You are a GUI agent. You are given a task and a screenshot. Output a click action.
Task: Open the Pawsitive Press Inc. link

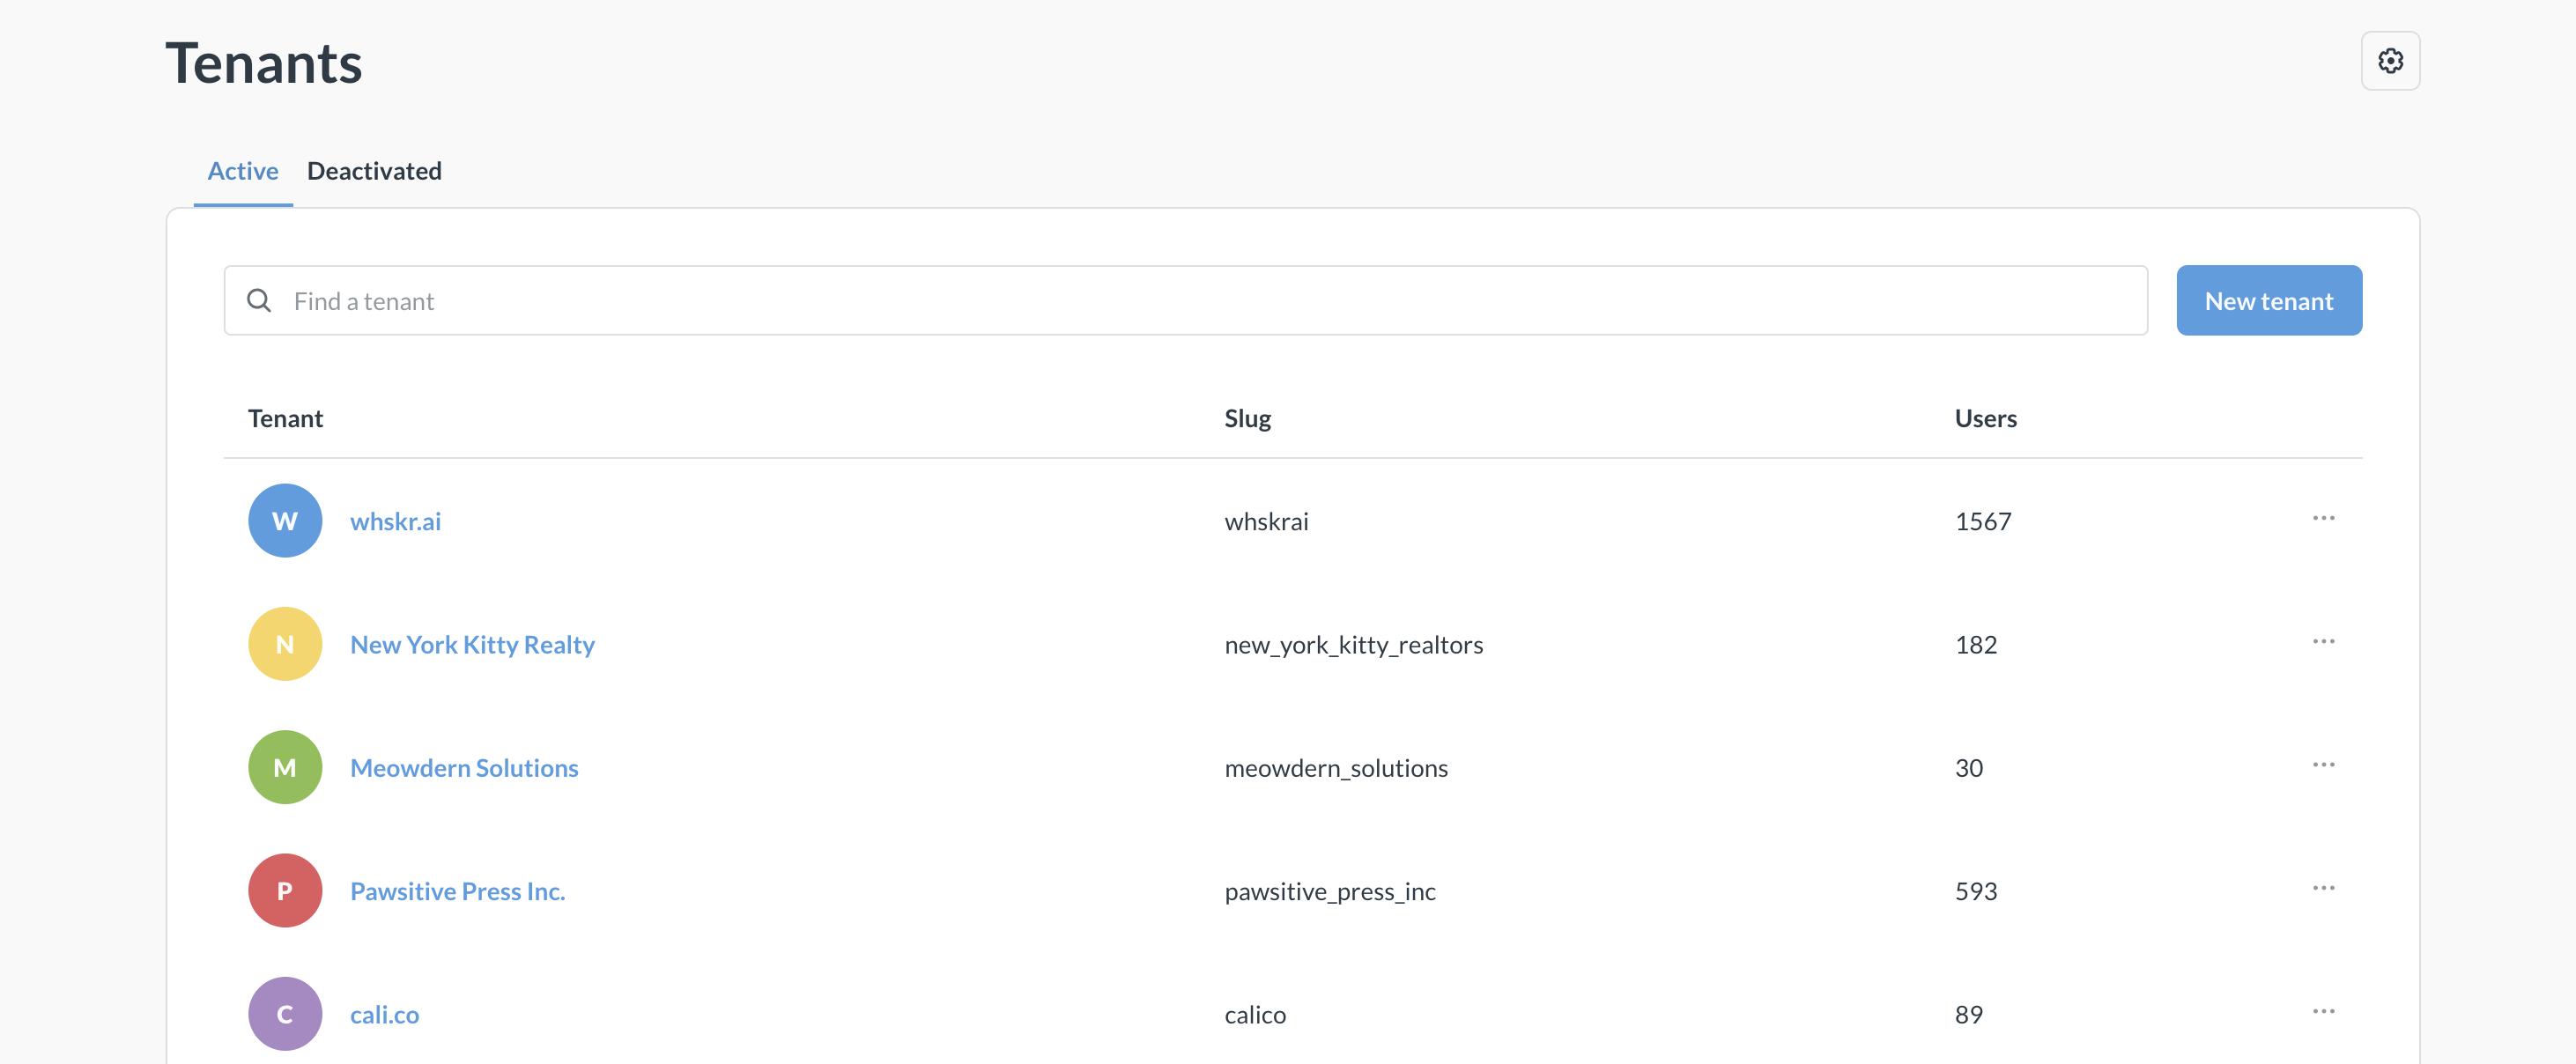click(457, 890)
